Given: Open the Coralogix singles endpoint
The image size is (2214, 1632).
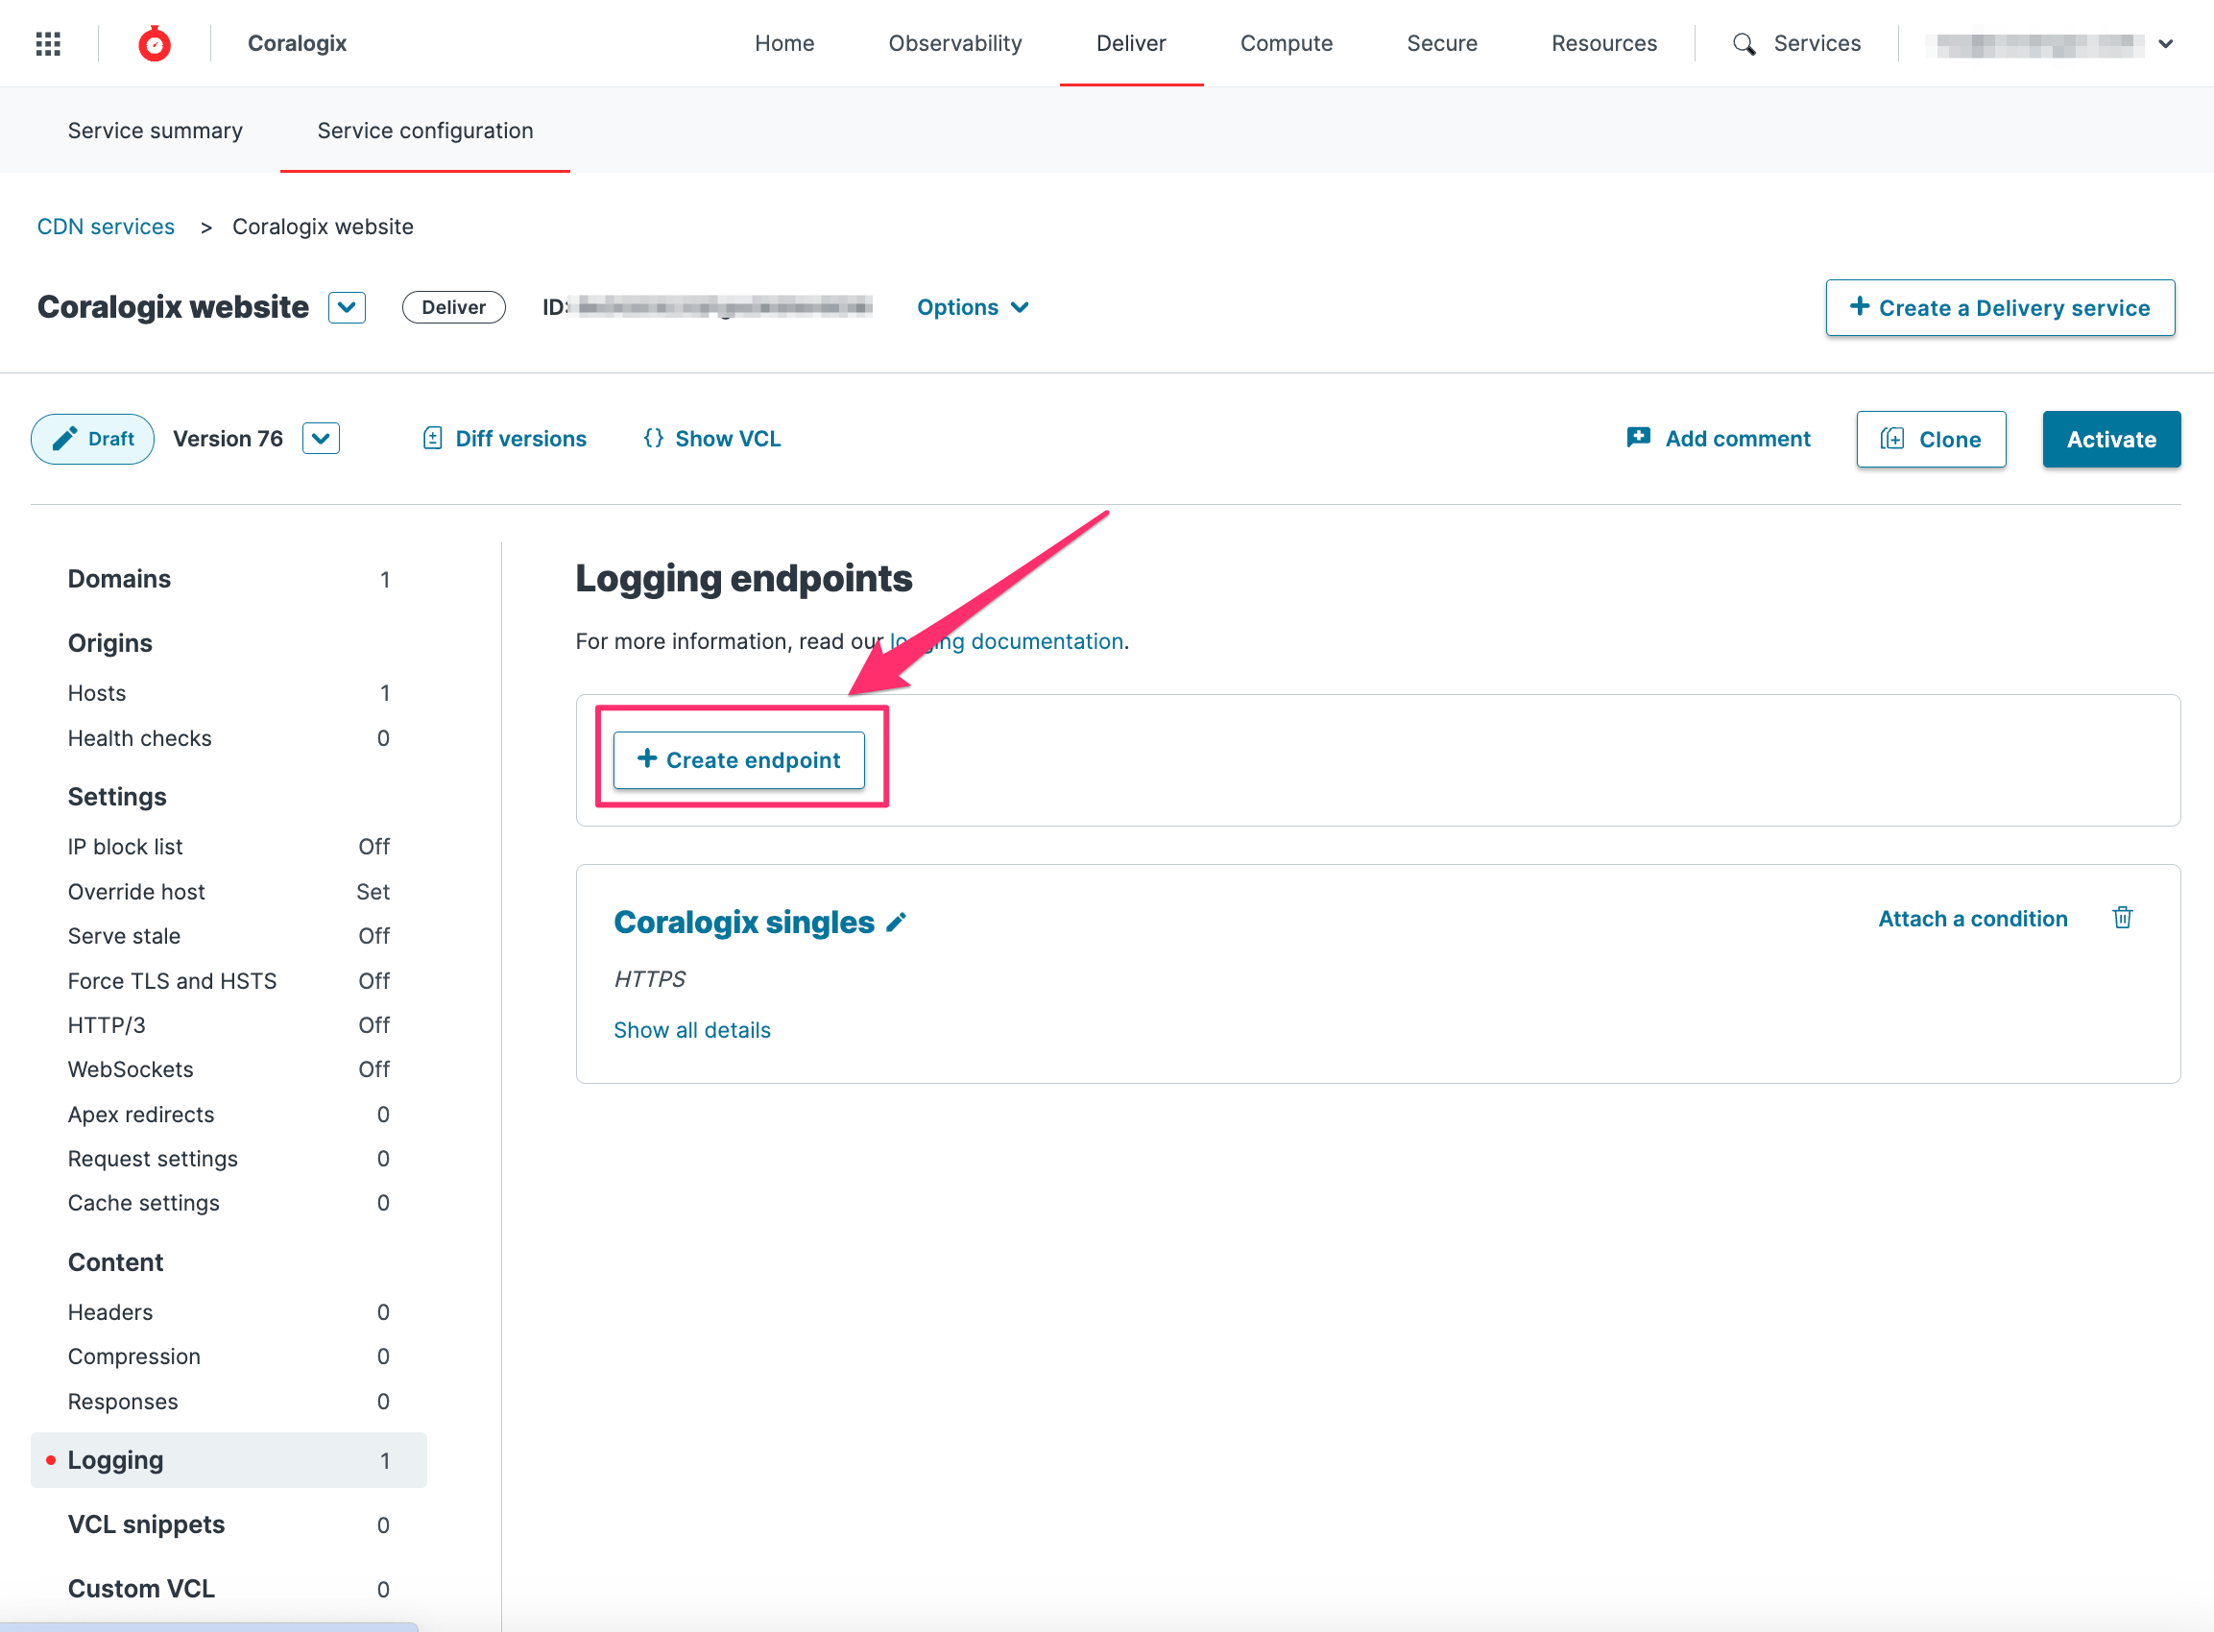Looking at the screenshot, I should click(x=744, y=922).
